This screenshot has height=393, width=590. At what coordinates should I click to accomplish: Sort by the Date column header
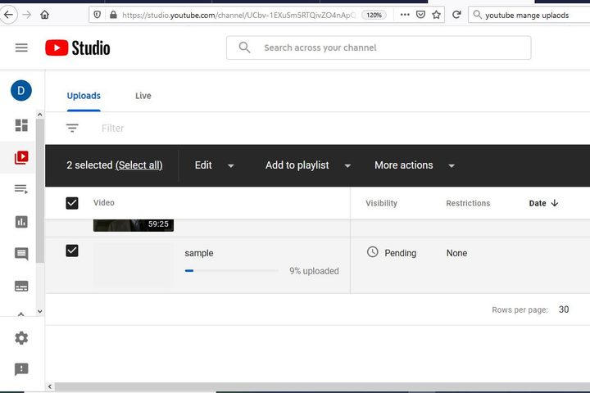click(x=538, y=203)
